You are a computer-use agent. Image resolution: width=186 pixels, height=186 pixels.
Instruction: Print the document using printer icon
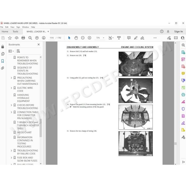pyautogui.click(x=23, y=38)
